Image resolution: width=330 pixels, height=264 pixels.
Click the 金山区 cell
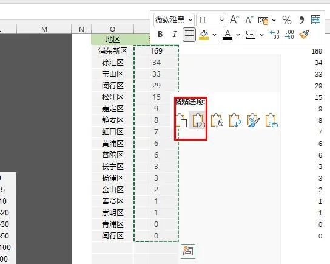coord(113,190)
